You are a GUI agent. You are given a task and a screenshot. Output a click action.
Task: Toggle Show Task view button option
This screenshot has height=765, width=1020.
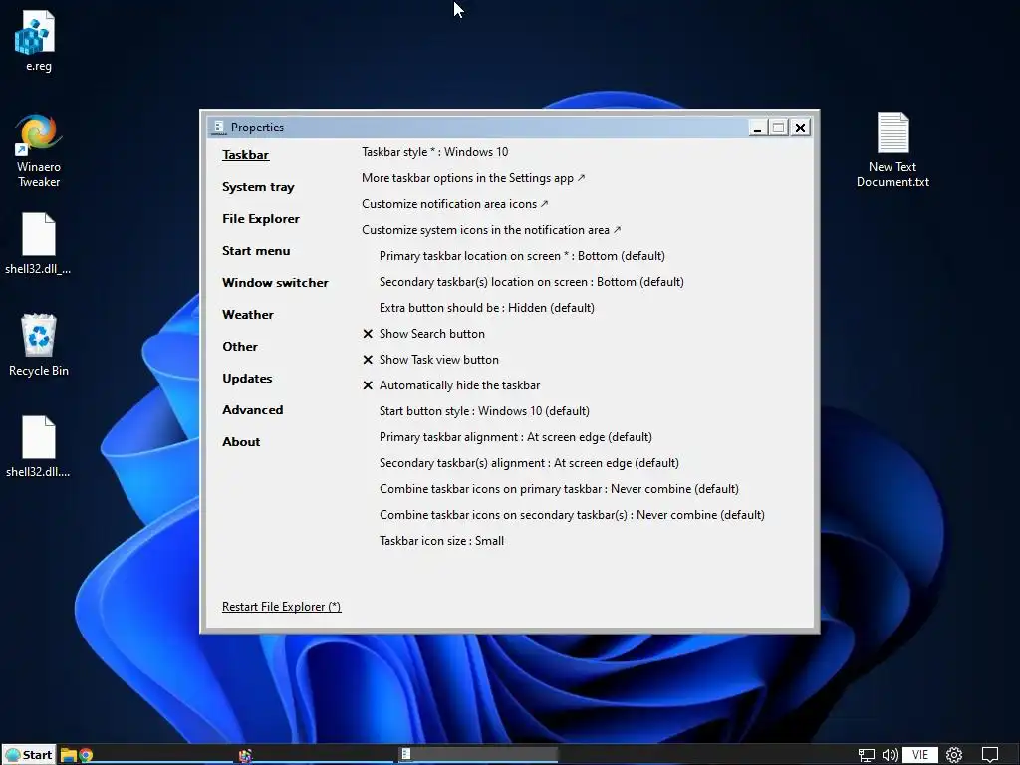pos(430,360)
